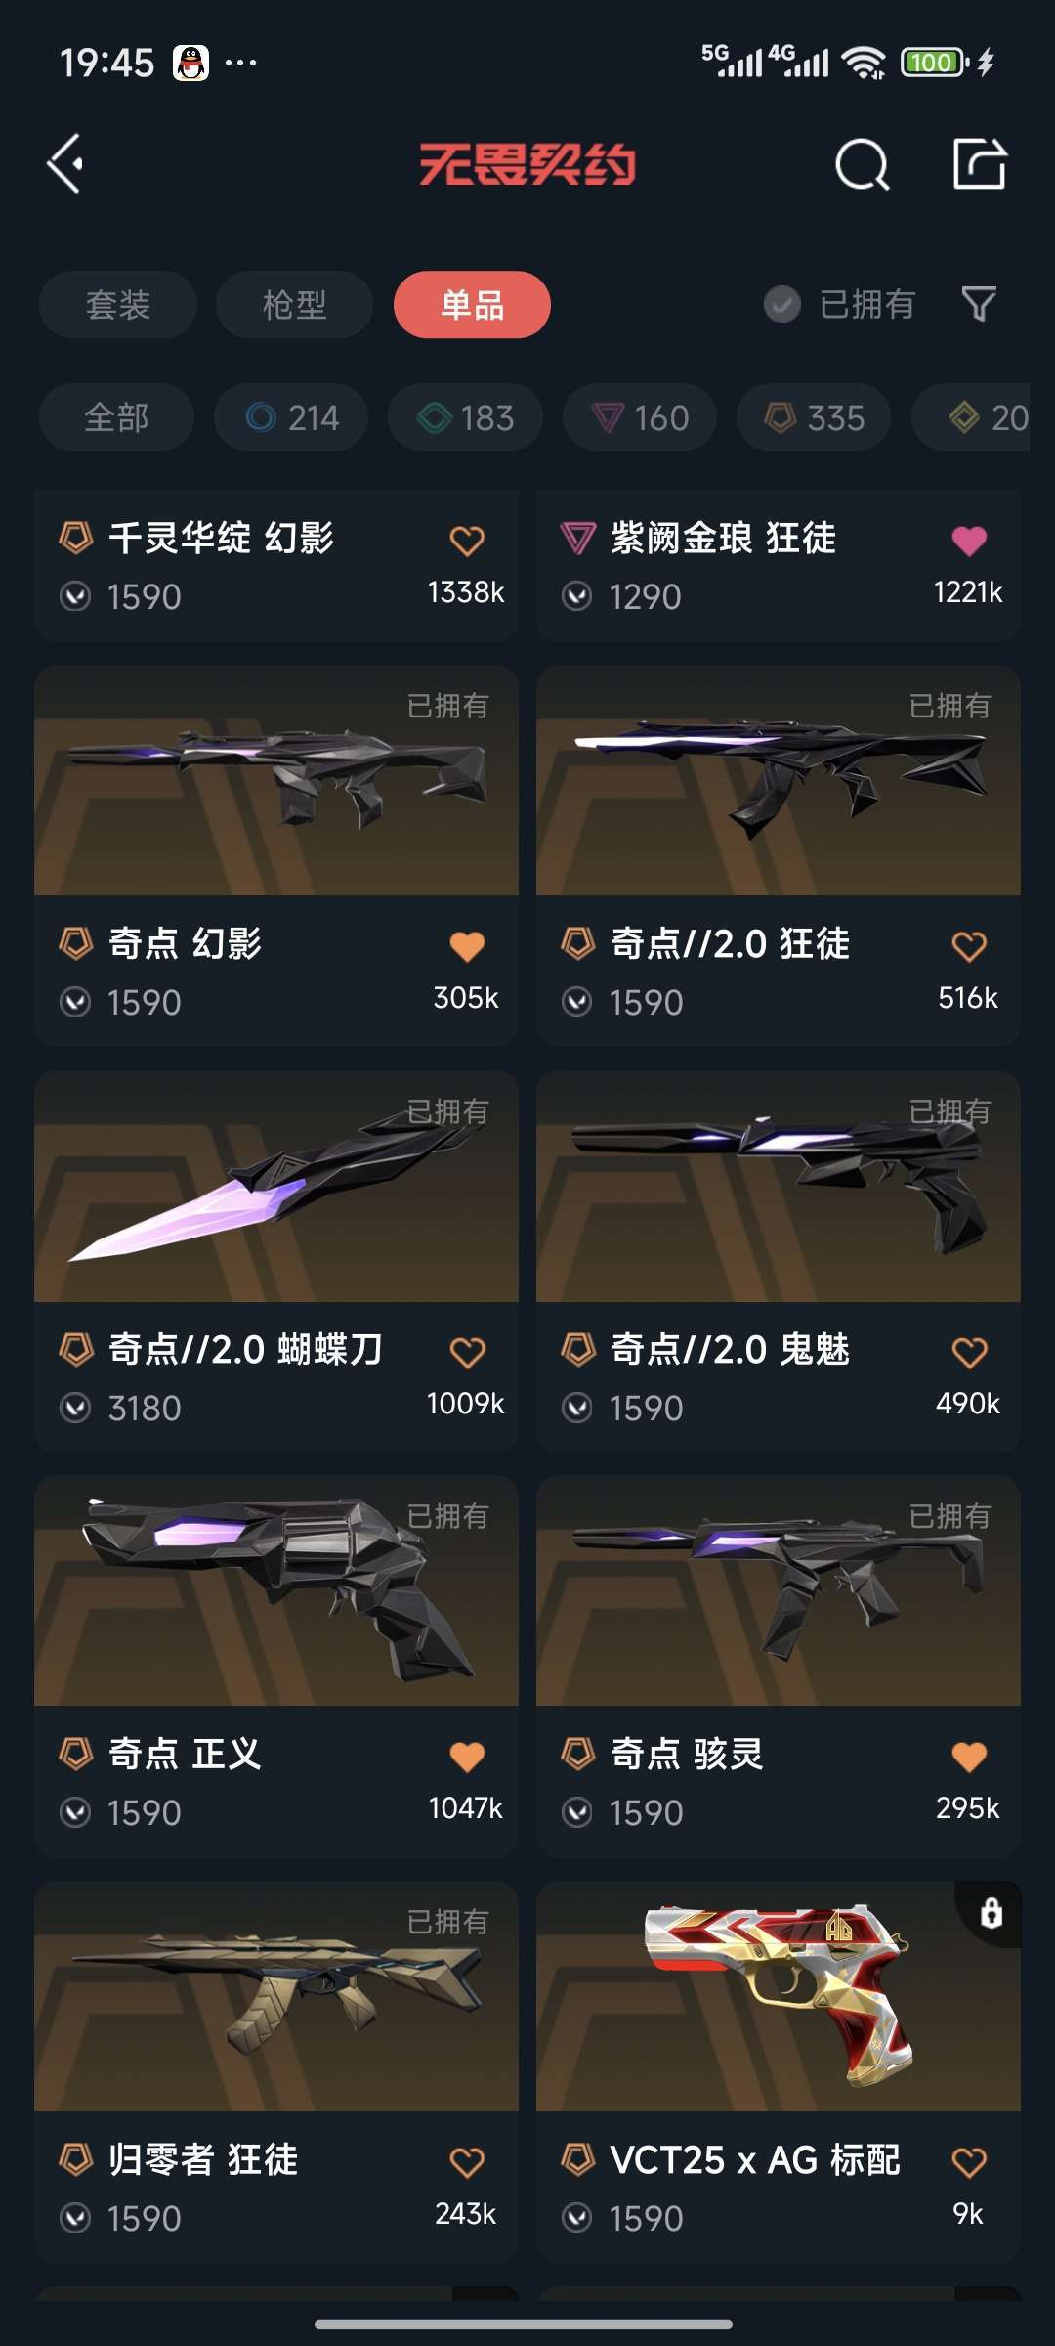
Task: Unlike the filled heart on 奇点 正义
Action: click(467, 1757)
